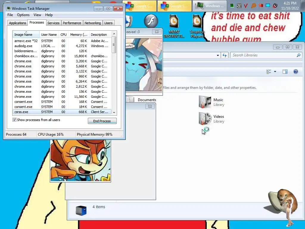Click the change view icon in Explorer
Image resolution: width=305 pixels, height=229 pixels.
pyautogui.click(x=269, y=72)
